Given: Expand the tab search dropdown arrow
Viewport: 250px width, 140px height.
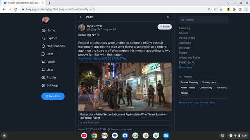Looking at the screenshot, I should point(228,3).
